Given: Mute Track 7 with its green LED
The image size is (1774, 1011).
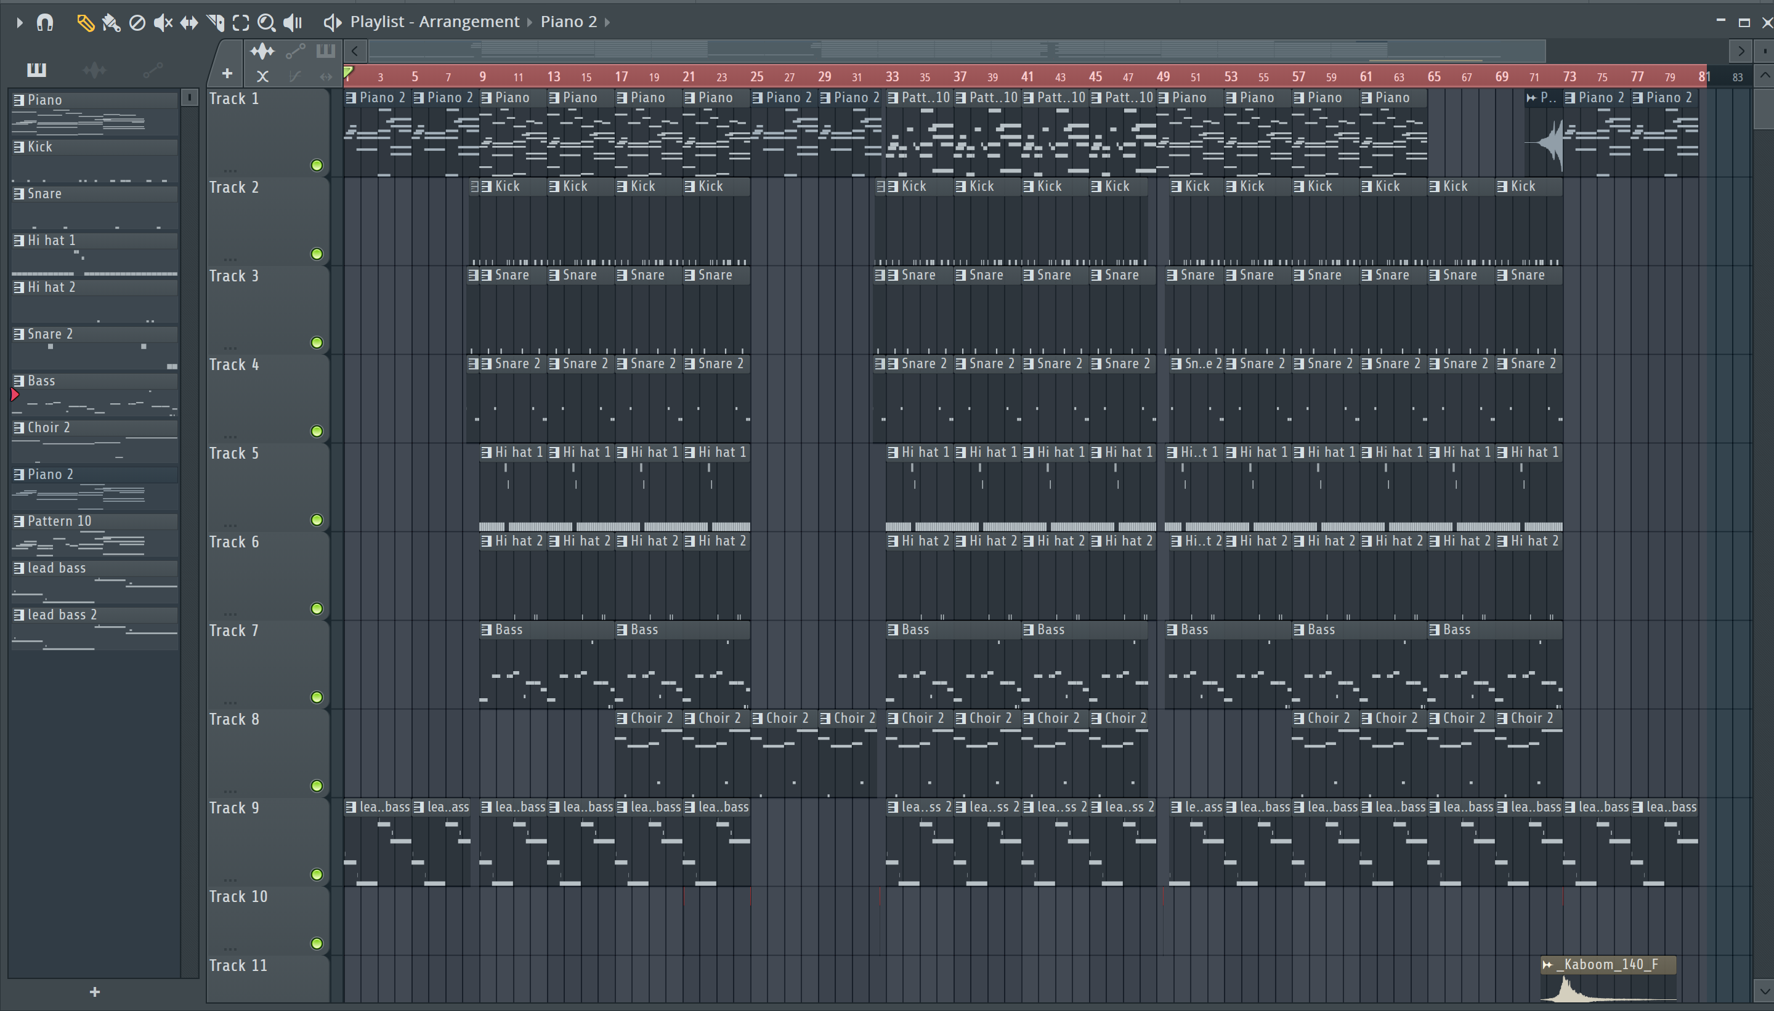Looking at the screenshot, I should [317, 697].
